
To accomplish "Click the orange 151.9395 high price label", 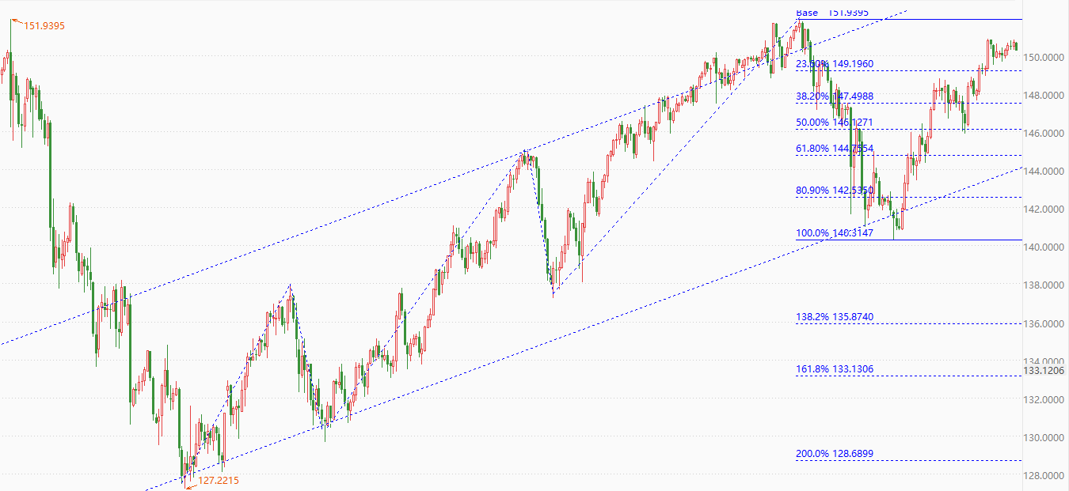I will coord(44,26).
